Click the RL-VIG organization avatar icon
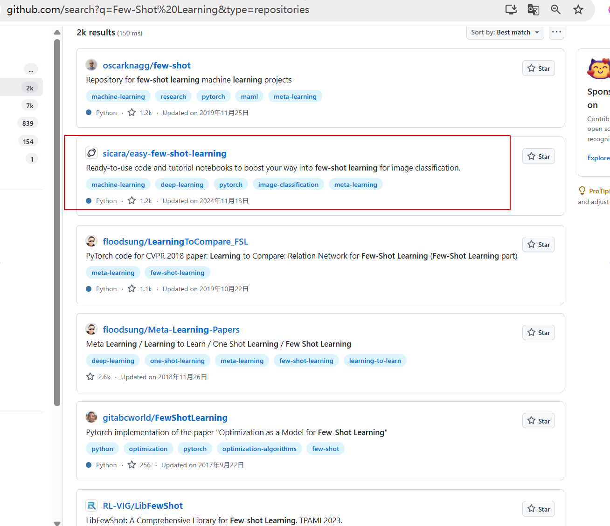The image size is (610, 526). tap(91, 505)
